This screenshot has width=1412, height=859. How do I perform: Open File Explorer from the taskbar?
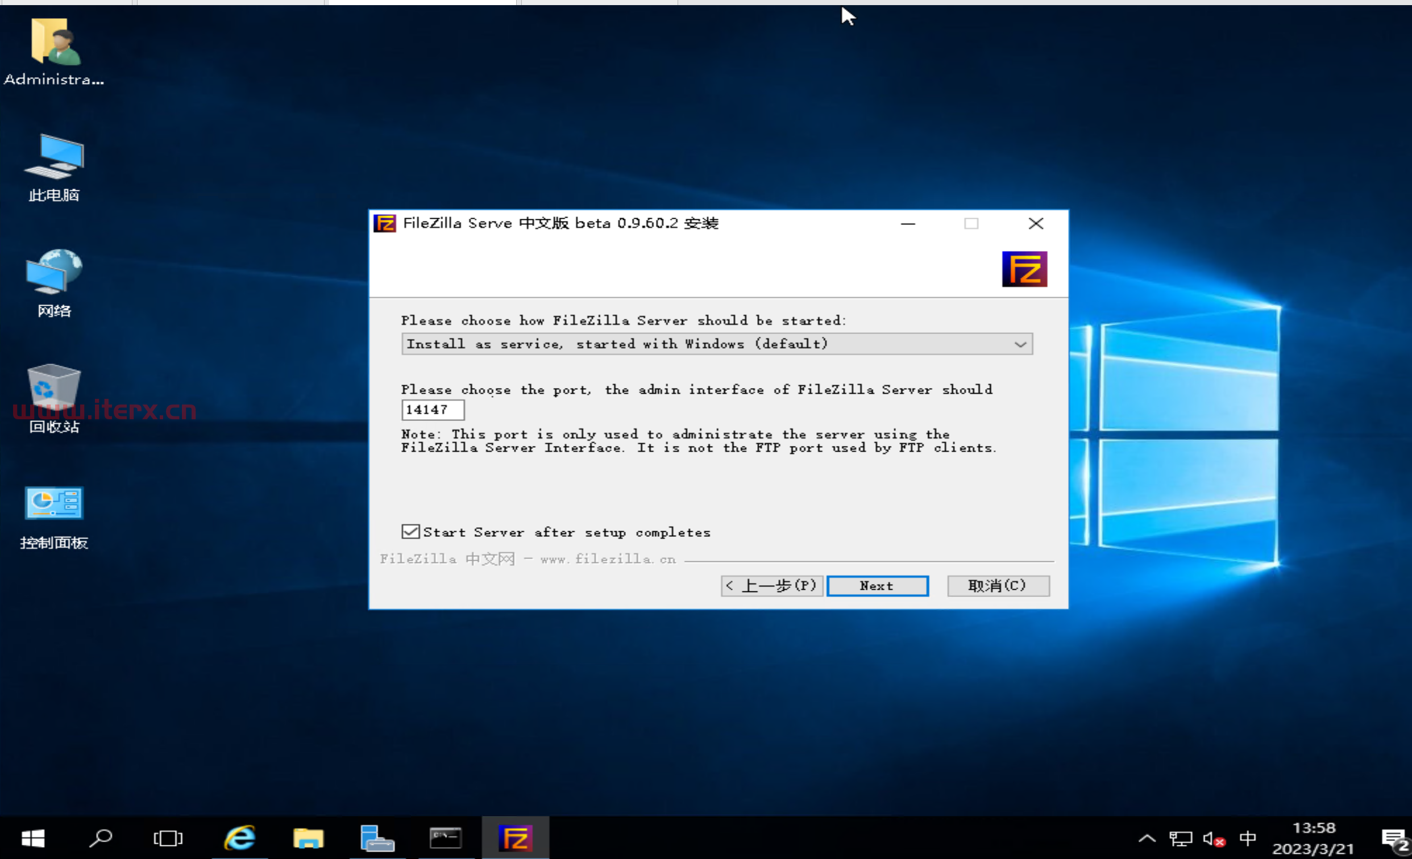[308, 839]
